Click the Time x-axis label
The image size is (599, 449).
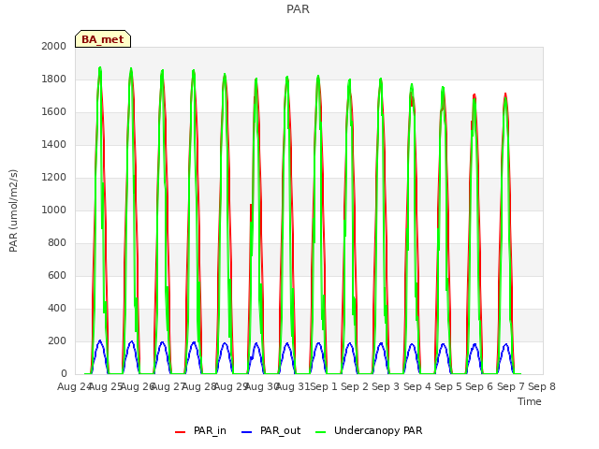click(530, 401)
